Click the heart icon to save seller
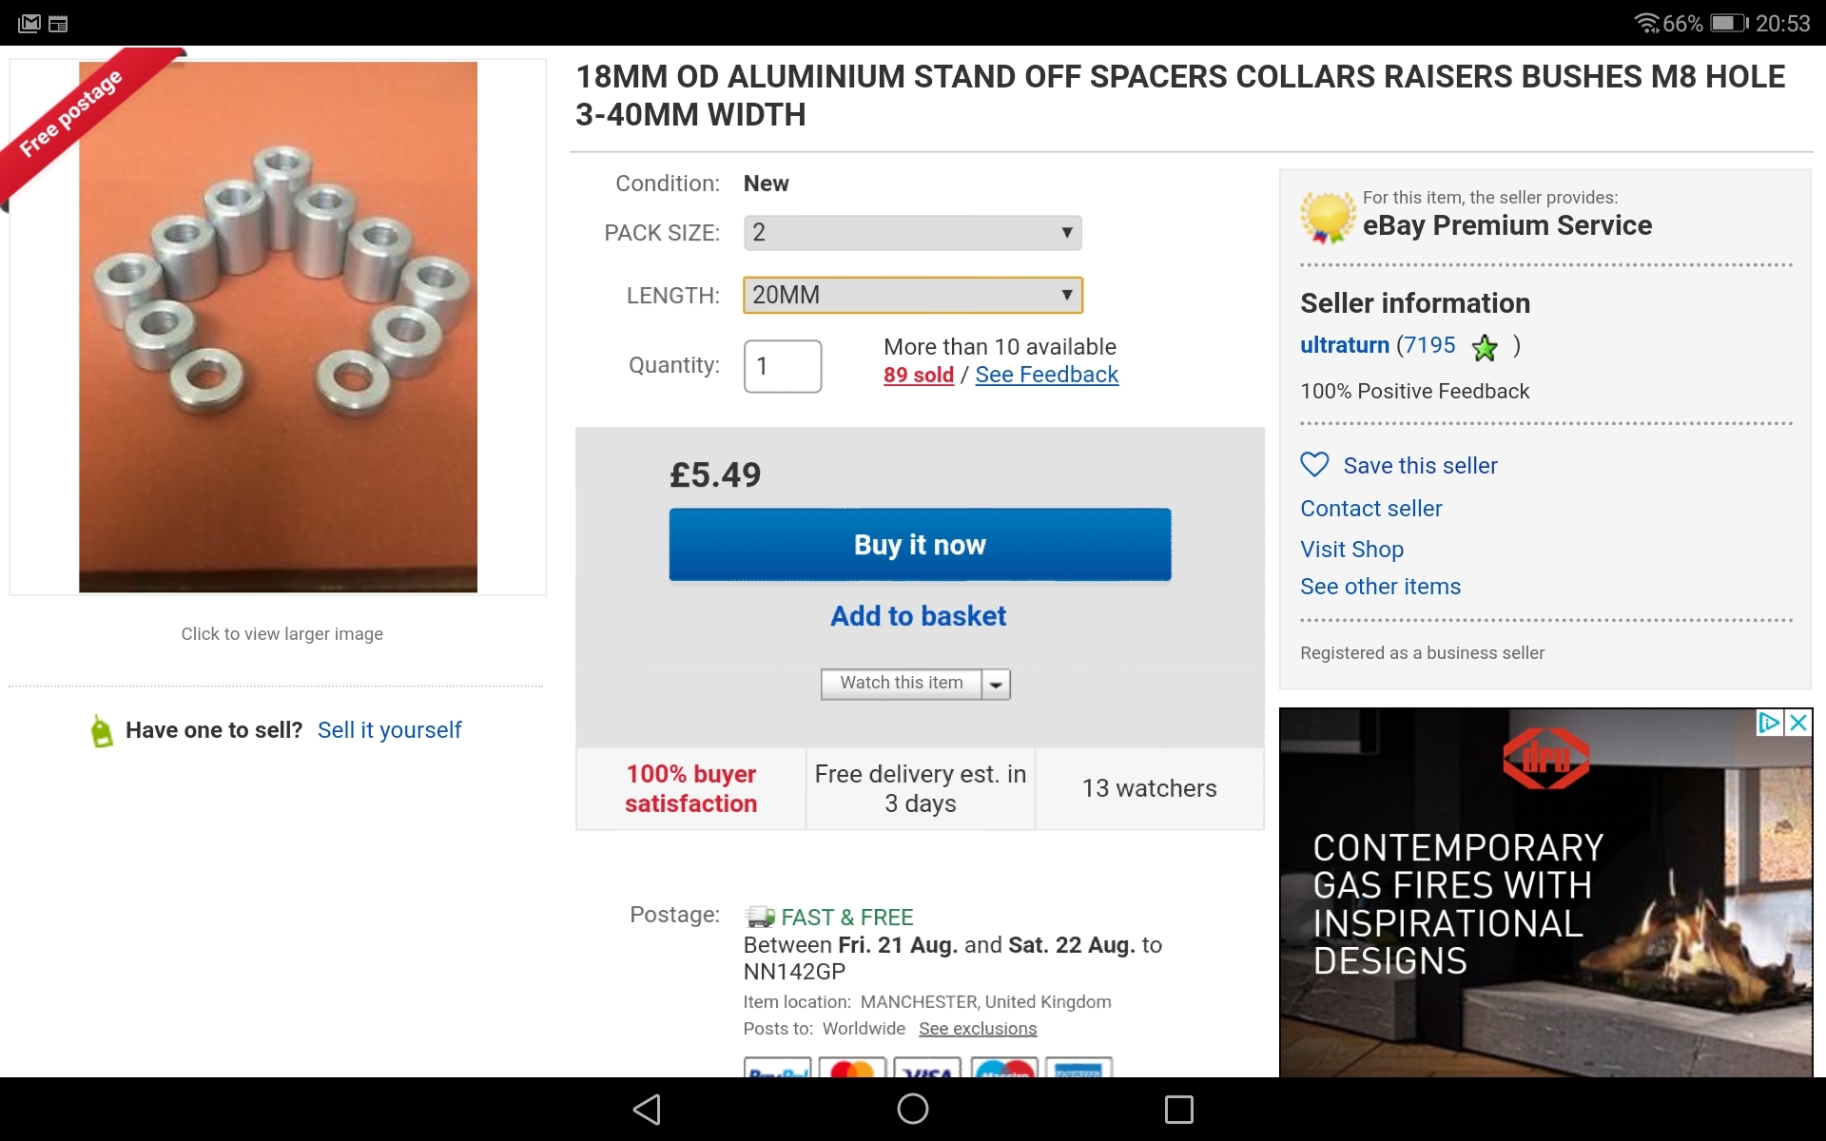1826x1141 pixels. (1314, 465)
